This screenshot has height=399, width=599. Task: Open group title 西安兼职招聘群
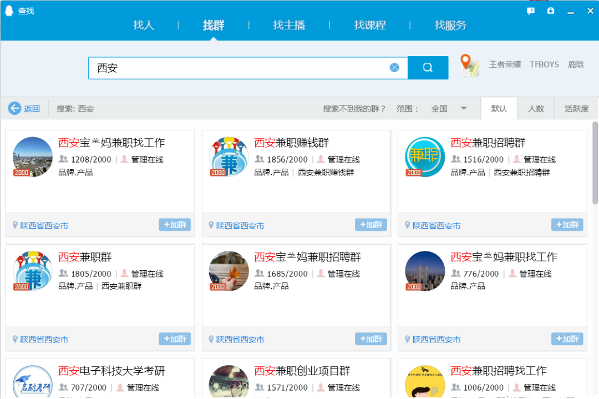point(488,143)
